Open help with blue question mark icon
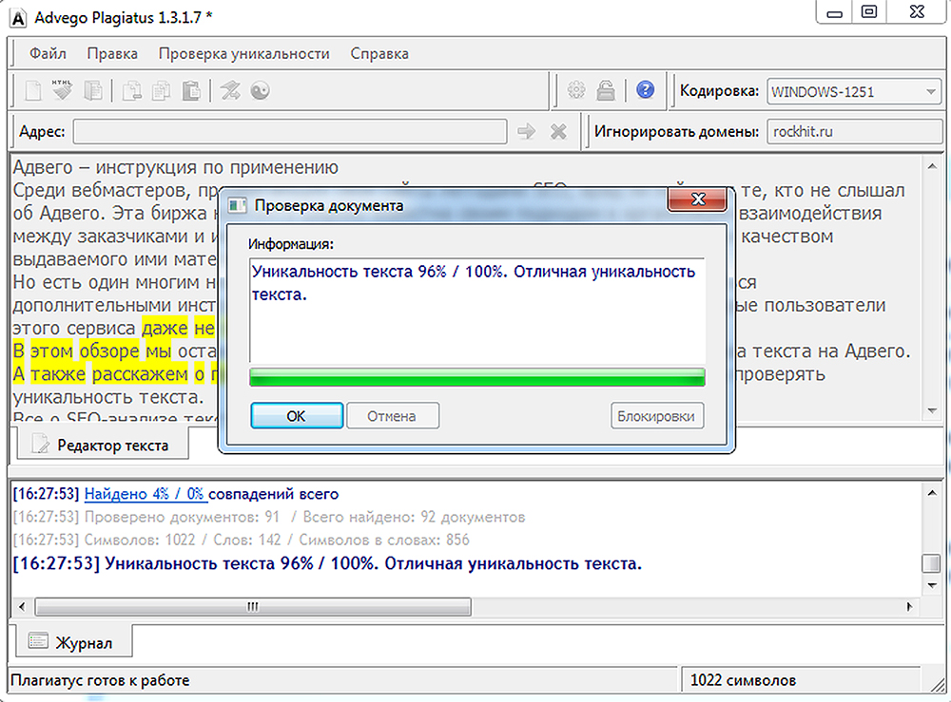 pos(646,91)
